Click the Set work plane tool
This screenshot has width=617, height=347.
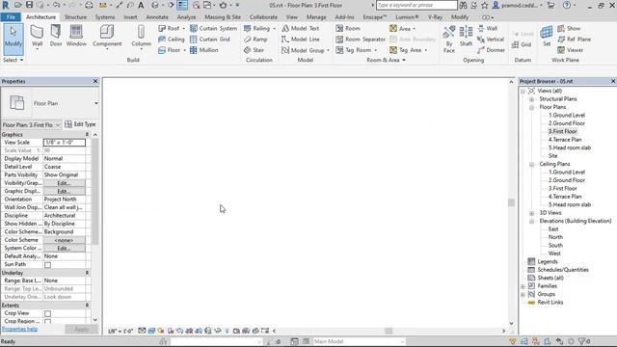(x=547, y=37)
